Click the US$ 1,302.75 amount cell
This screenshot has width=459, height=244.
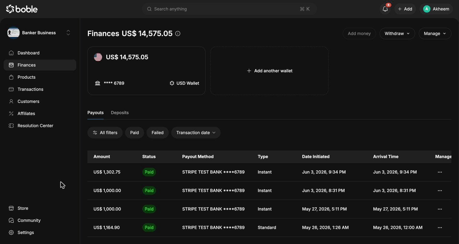[107, 172]
